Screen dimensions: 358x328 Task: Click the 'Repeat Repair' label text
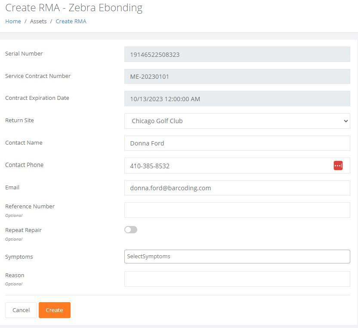[23, 230]
